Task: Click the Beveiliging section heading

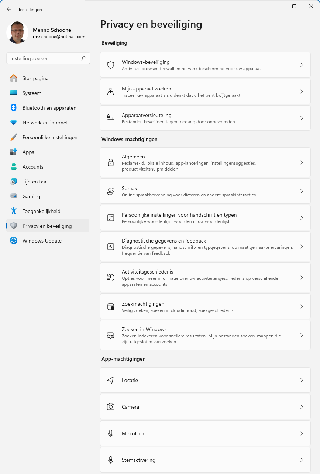Action: (x=114, y=43)
